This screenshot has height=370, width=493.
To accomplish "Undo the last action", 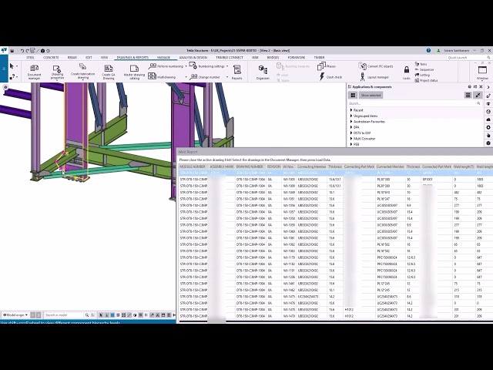I will [22, 51].
